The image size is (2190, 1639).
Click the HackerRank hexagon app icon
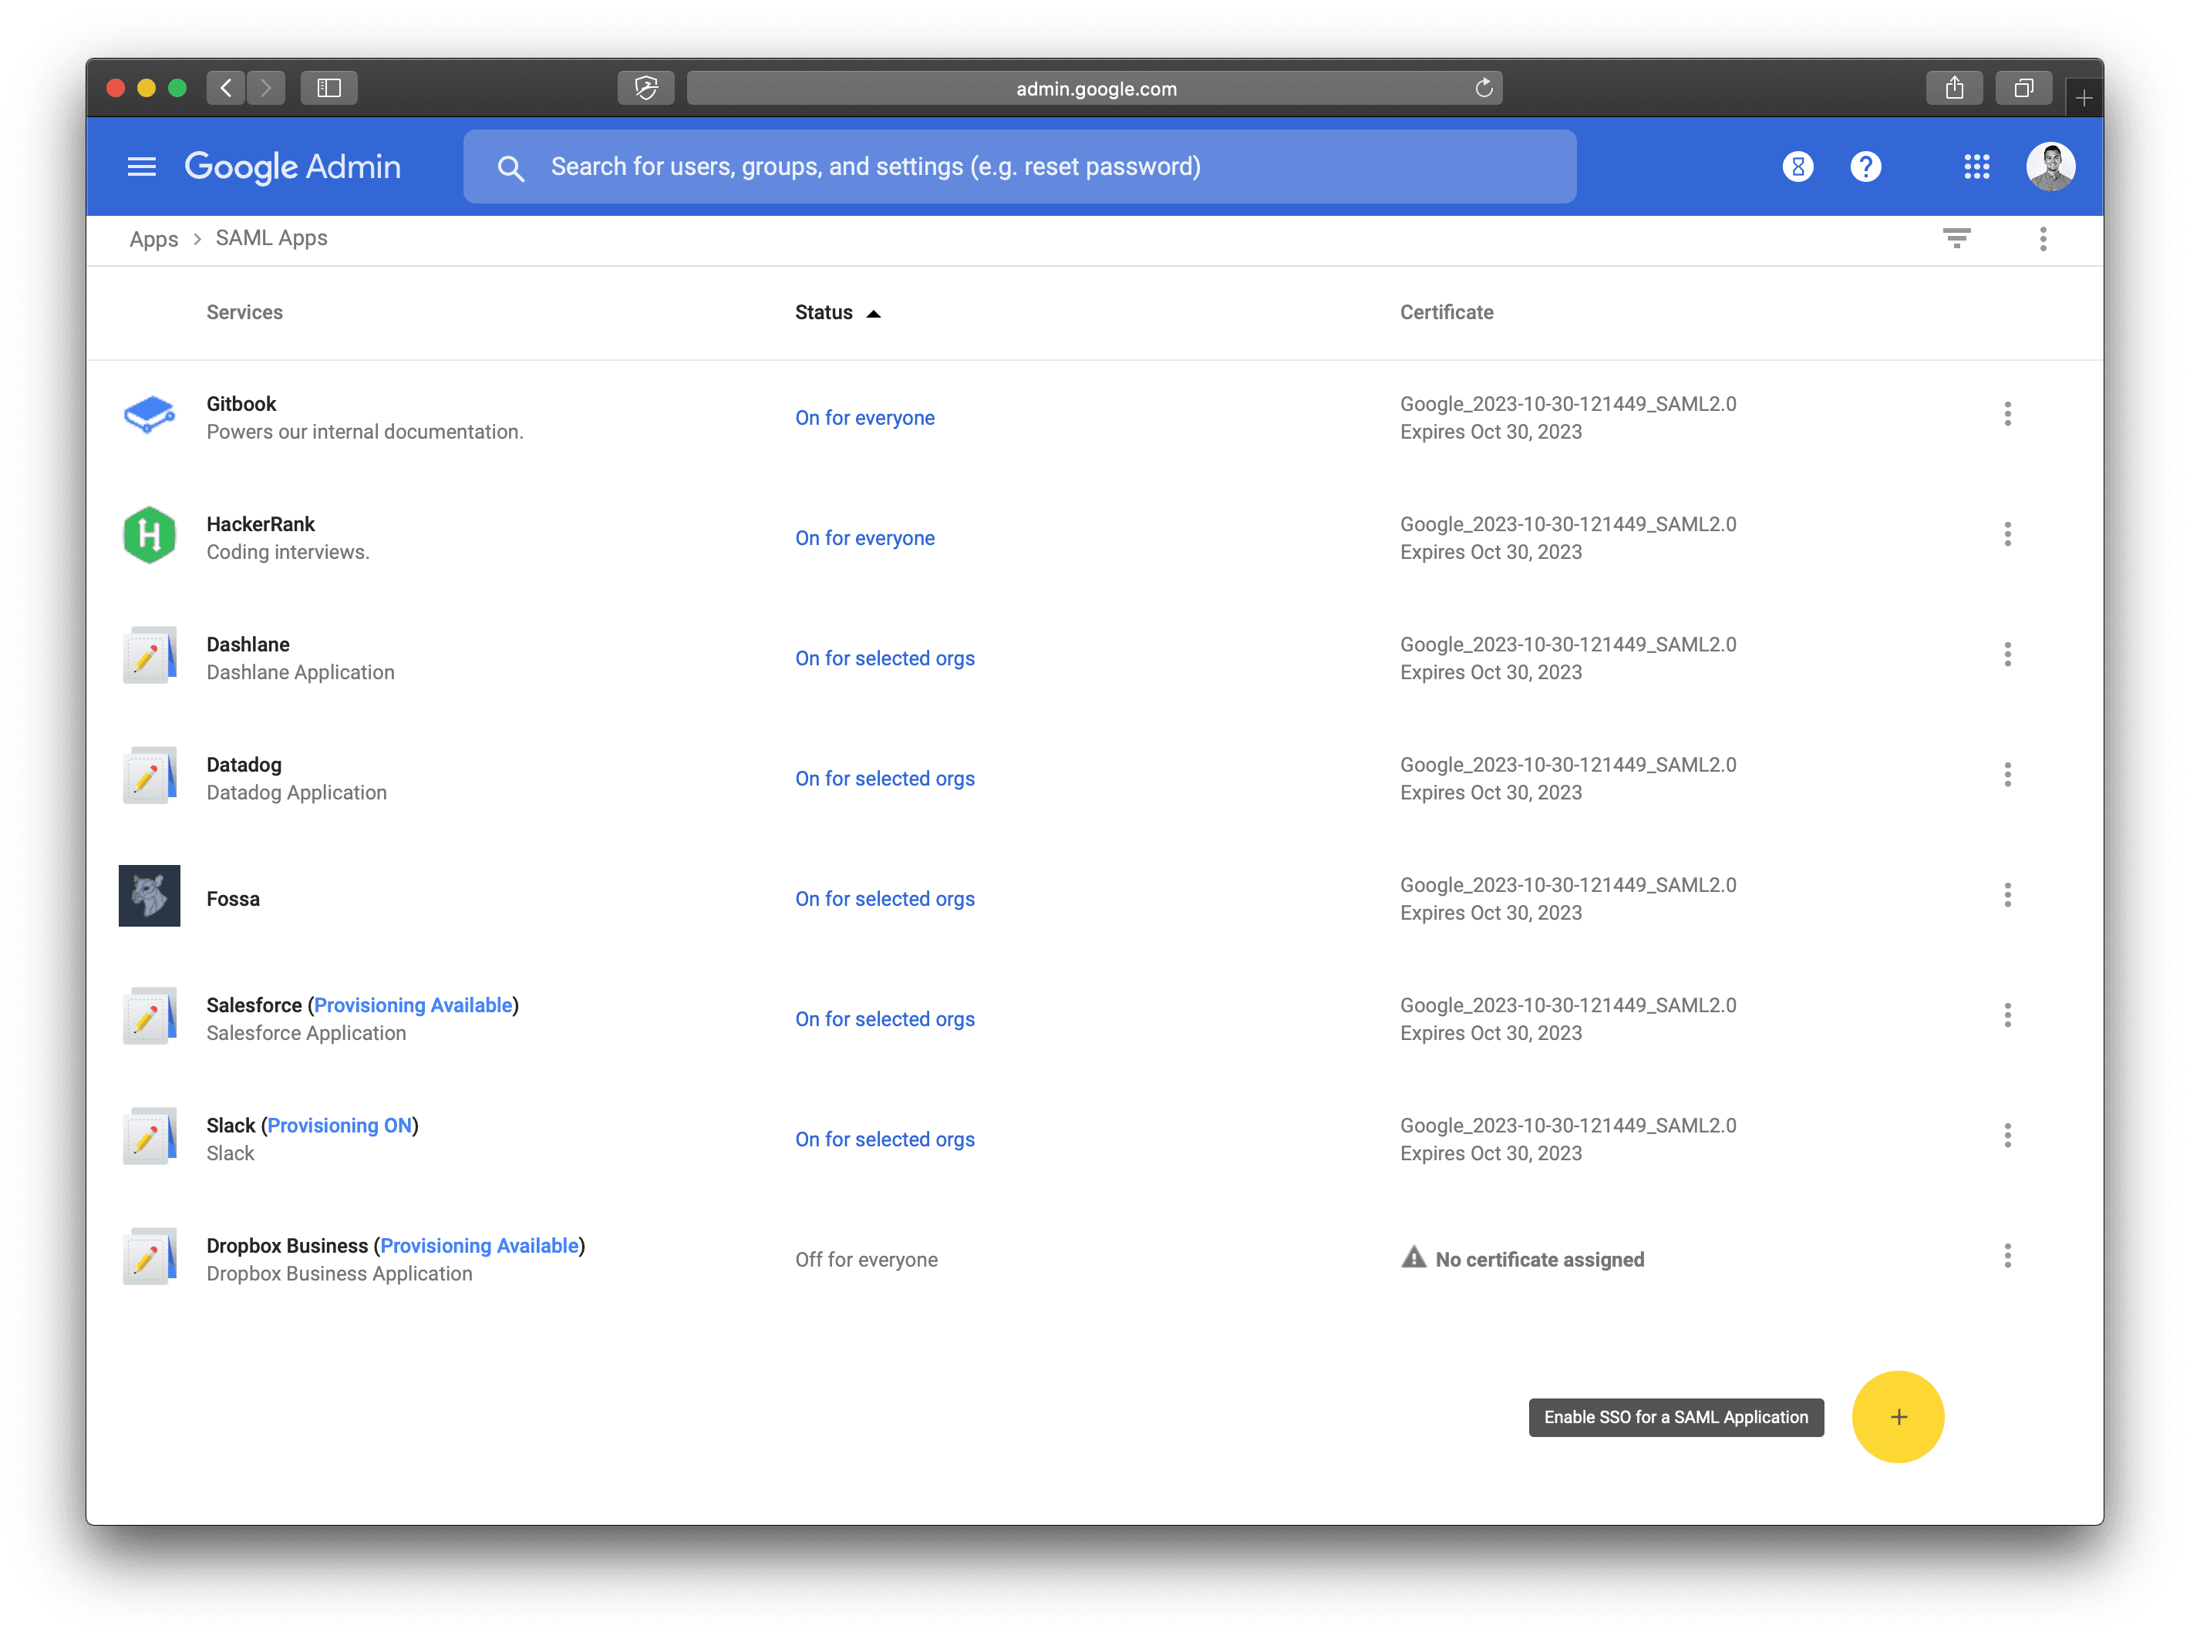tap(150, 536)
